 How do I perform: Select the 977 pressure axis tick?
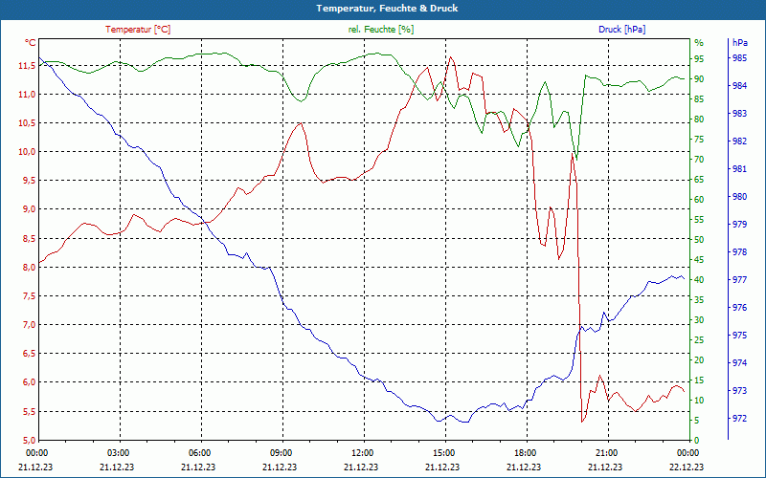[740, 280]
